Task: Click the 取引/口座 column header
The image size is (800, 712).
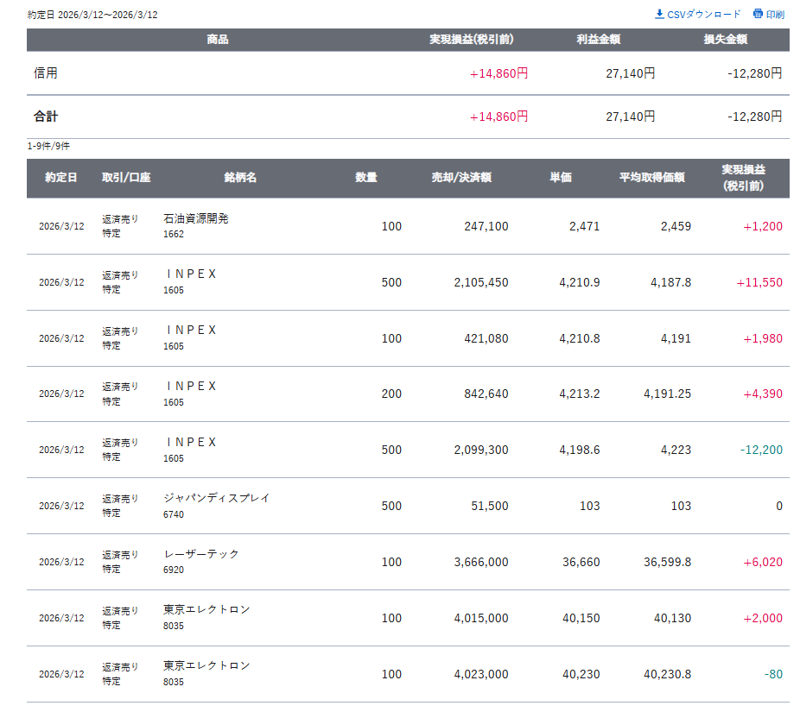Action: coord(126,178)
